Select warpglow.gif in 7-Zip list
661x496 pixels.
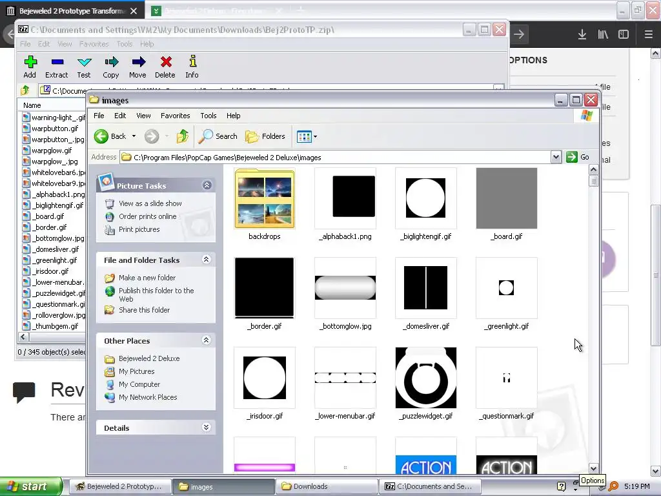click(x=52, y=150)
